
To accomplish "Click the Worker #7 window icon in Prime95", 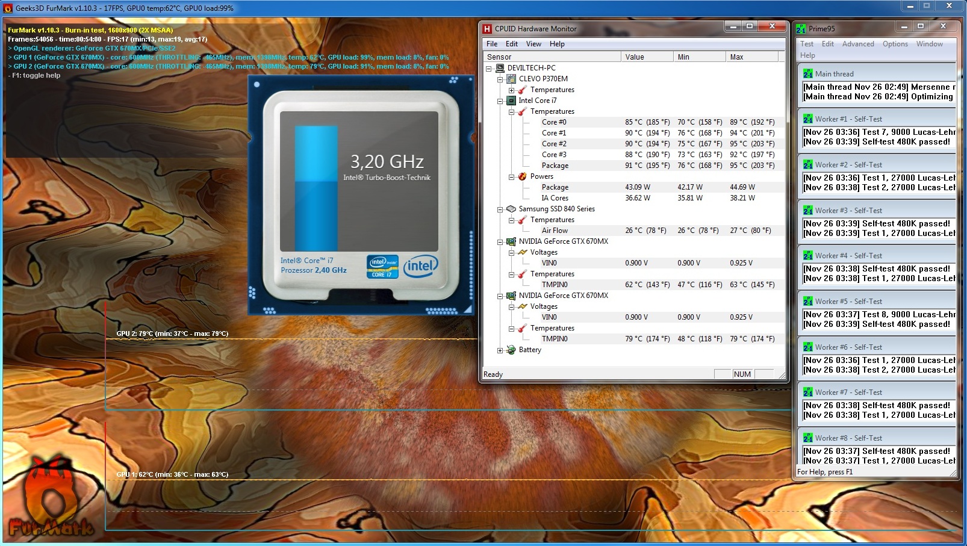I will (x=808, y=392).
